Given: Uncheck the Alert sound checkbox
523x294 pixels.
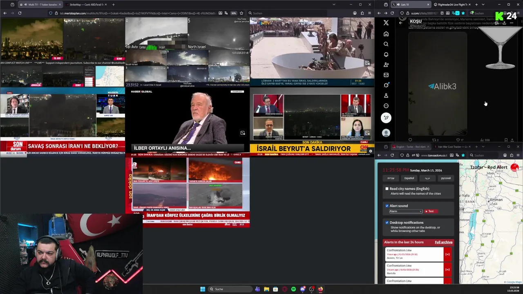Looking at the screenshot, I should tap(387, 206).
